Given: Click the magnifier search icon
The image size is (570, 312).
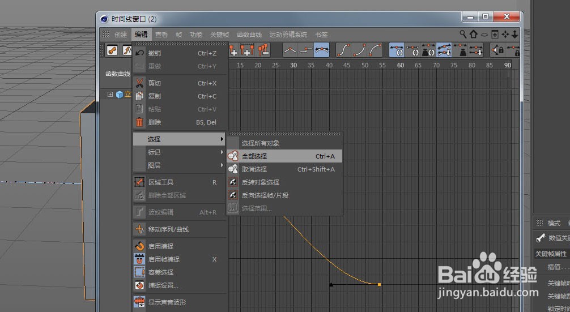Looking at the screenshot, I should (463, 34).
